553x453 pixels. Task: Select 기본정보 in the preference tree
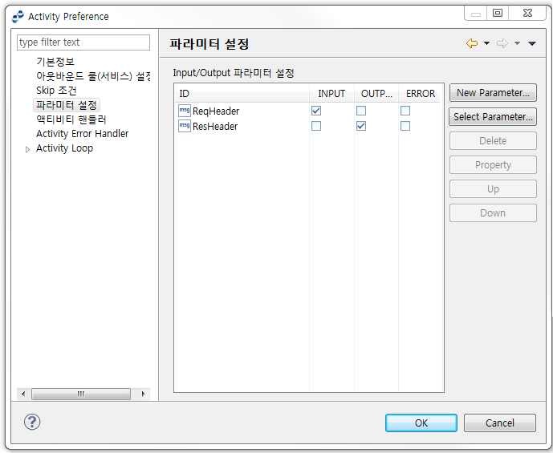55,62
